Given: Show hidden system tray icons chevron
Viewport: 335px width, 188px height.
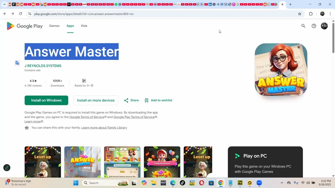Looking at the screenshot, I should point(282,183).
